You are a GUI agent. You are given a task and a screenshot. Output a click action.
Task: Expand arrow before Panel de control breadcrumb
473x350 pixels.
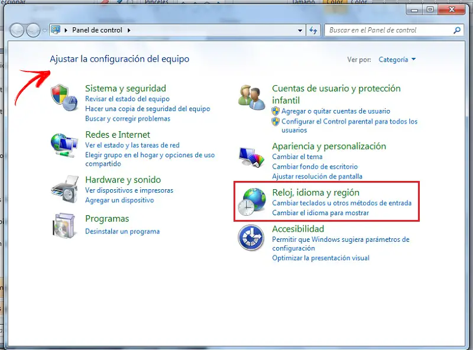[66, 30]
